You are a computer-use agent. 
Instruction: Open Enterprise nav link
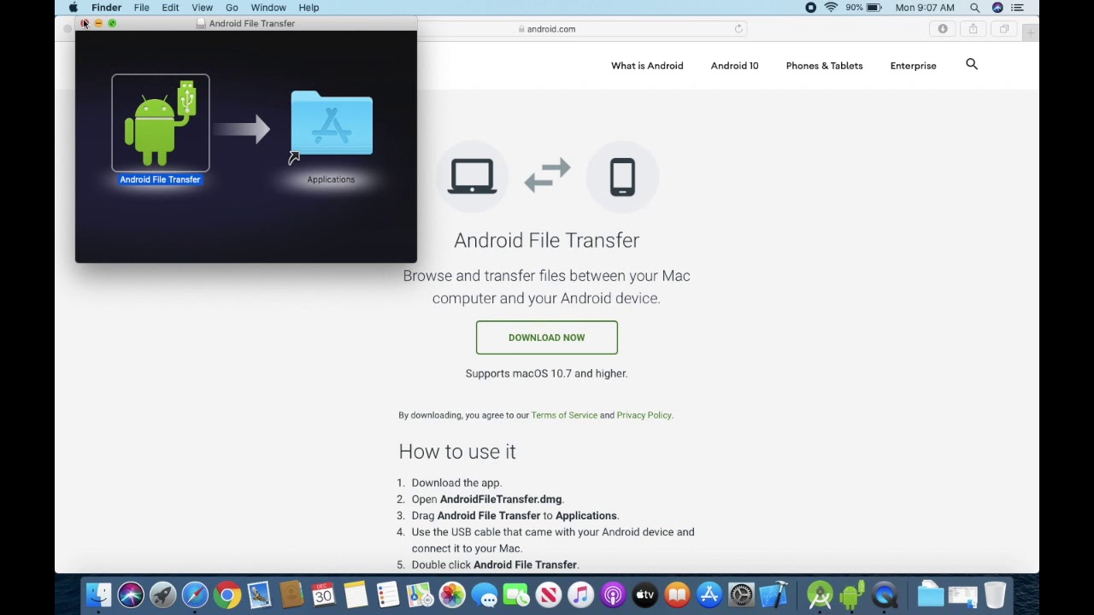pyautogui.click(x=913, y=66)
